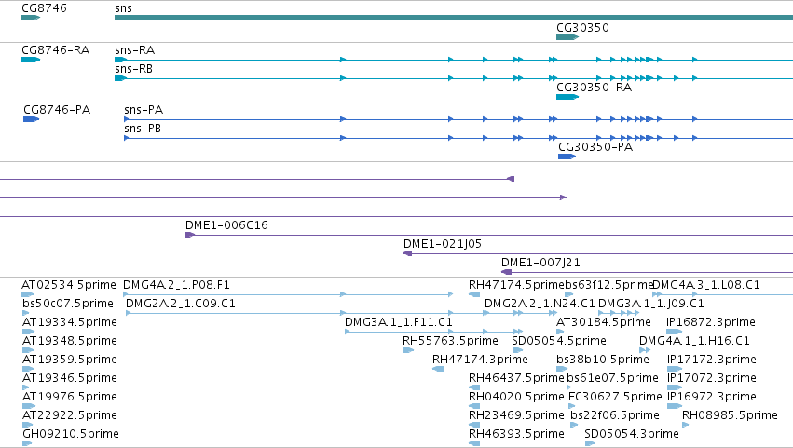793x448 pixels.
Task: Select BAC clone DME1-021J05
Action: click(598, 253)
